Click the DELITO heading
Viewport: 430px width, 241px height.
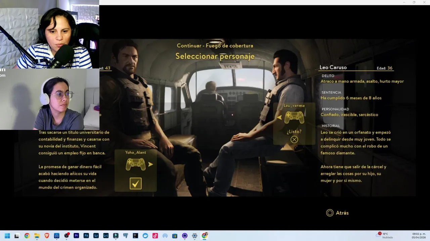[328, 76]
